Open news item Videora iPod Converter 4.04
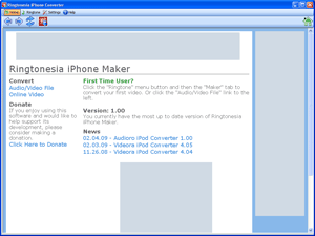315x236 pixels. (138, 152)
